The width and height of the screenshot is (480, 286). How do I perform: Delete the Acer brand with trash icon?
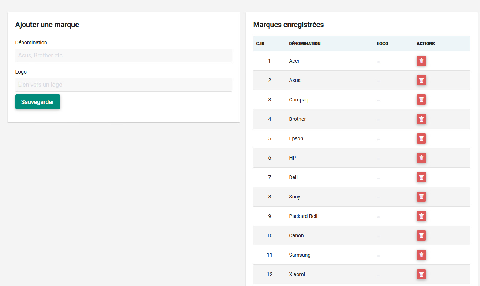[x=421, y=61]
